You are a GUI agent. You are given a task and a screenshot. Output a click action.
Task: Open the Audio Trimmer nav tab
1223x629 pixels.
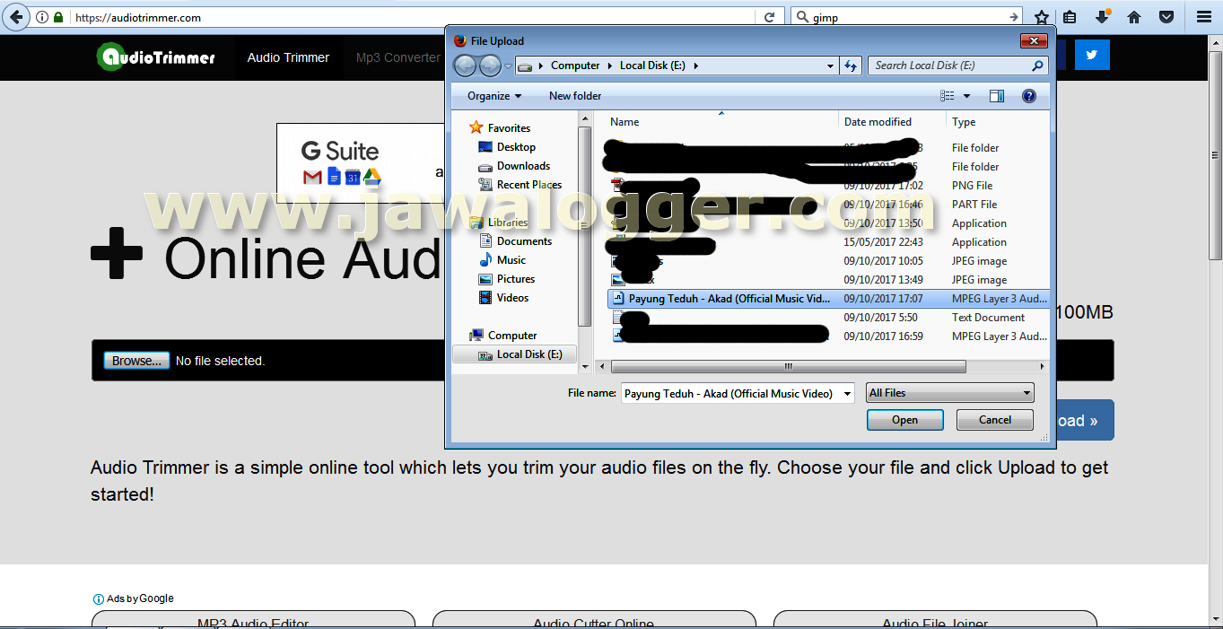tap(288, 57)
